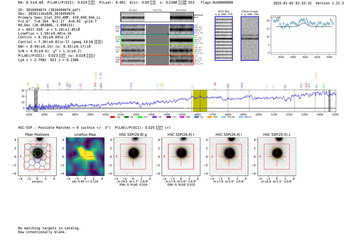362x246 pixels.
Task: Click the Pixel Flat column header
Action: [x=157, y=10]
